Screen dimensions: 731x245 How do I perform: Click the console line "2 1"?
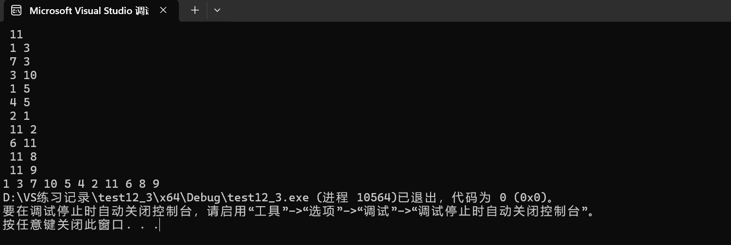tap(19, 116)
